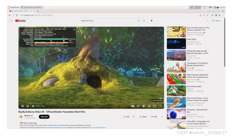The width and height of the screenshot is (233, 137).
Task: Open the tab search chevron
Action: point(209,11)
